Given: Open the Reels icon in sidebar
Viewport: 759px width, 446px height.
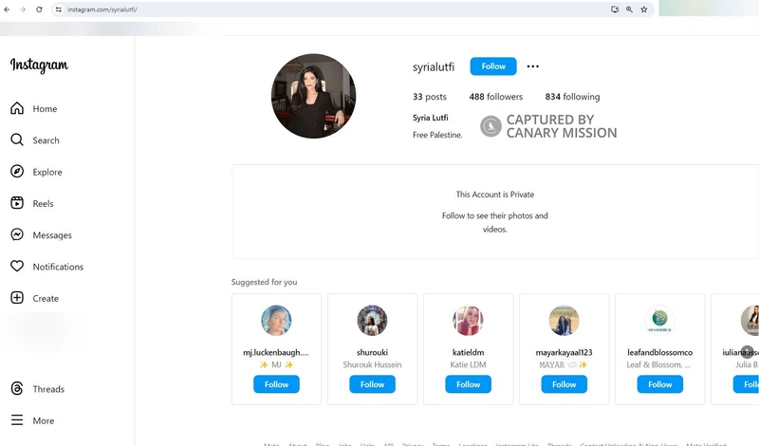Looking at the screenshot, I should pyautogui.click(x=17, y=203).
